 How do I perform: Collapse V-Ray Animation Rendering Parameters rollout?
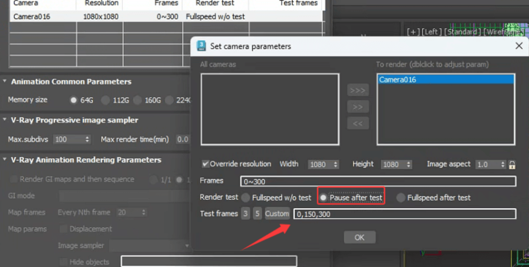click(x=5, y=159)
